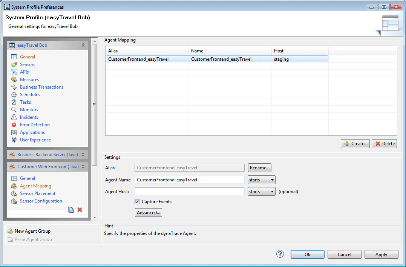
Task: Click the Schedules clock icon
Action: [x=14, y=95]
